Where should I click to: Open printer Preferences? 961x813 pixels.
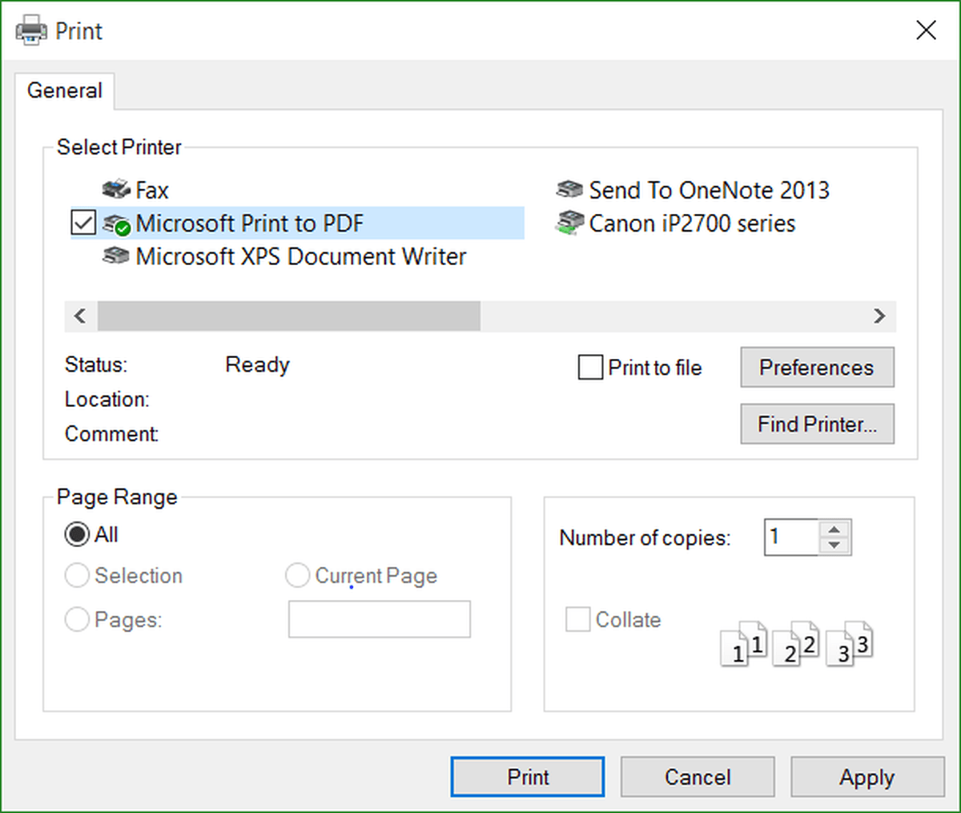click(x=817, y=367)
